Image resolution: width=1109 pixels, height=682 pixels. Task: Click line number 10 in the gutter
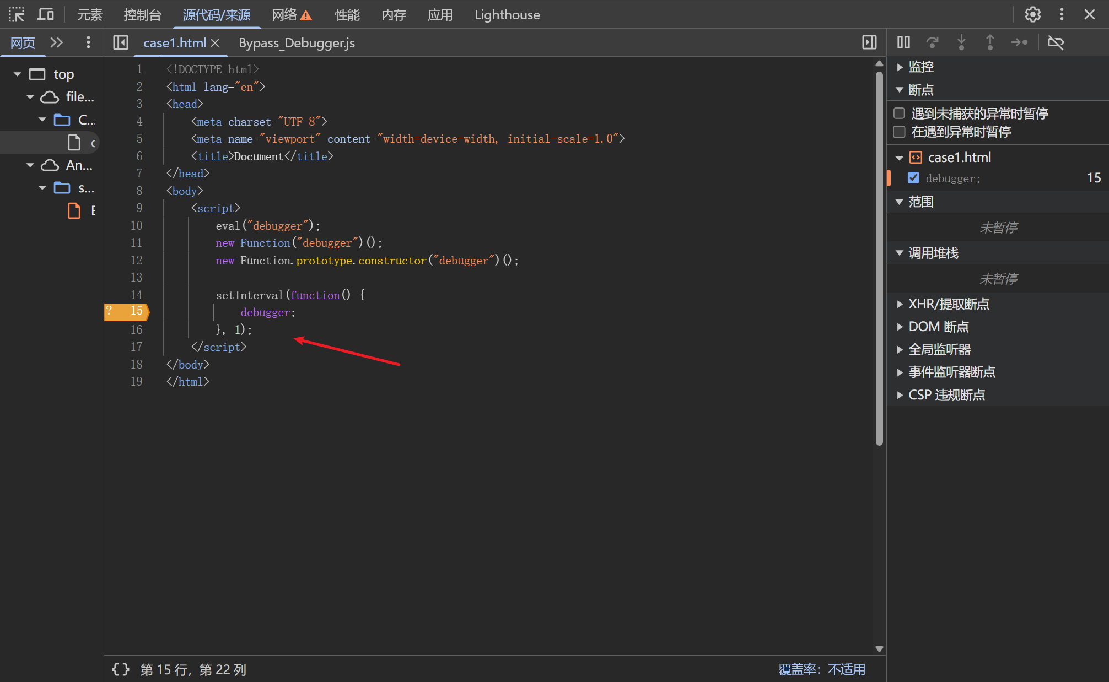[136, 225]
